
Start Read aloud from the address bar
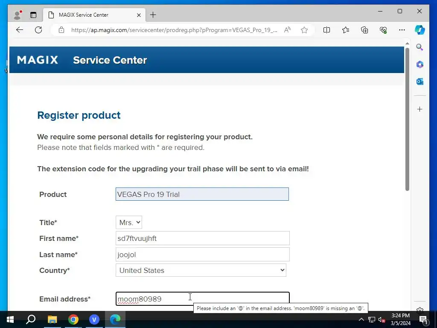pyautogui.click(x=287, y=30)
